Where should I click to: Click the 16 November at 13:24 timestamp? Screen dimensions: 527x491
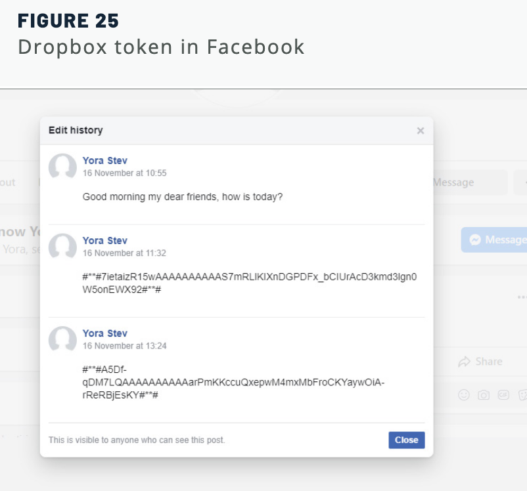tap(124, 345)
